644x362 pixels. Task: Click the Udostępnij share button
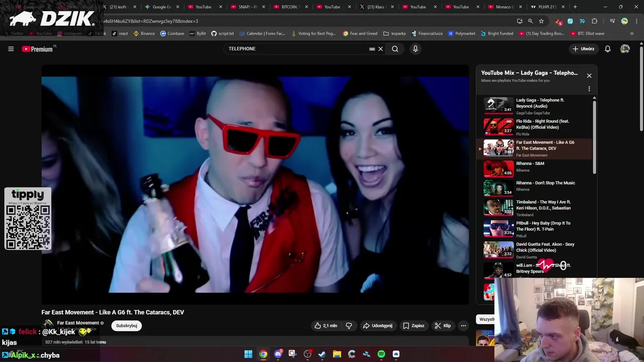click(377, 326)
